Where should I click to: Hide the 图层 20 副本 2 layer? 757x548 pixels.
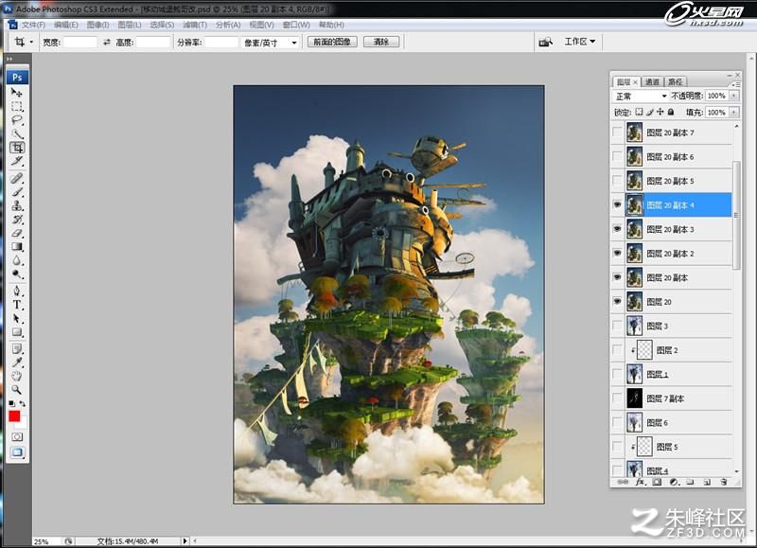point(618,253)
